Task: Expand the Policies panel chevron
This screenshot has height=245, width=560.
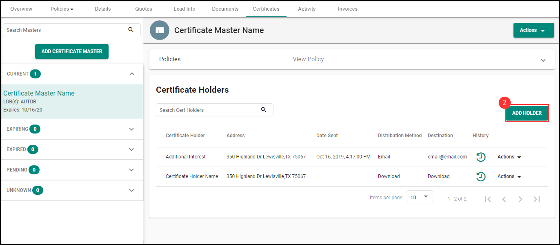Action: (543, 60)
